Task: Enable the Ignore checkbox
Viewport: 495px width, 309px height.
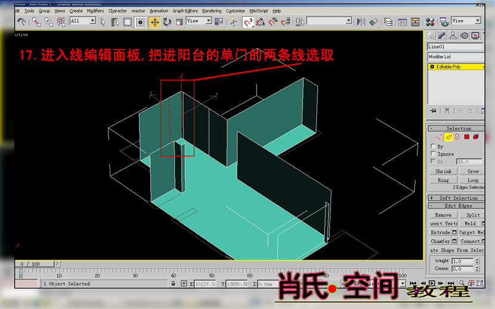Action: pos(433,154)
